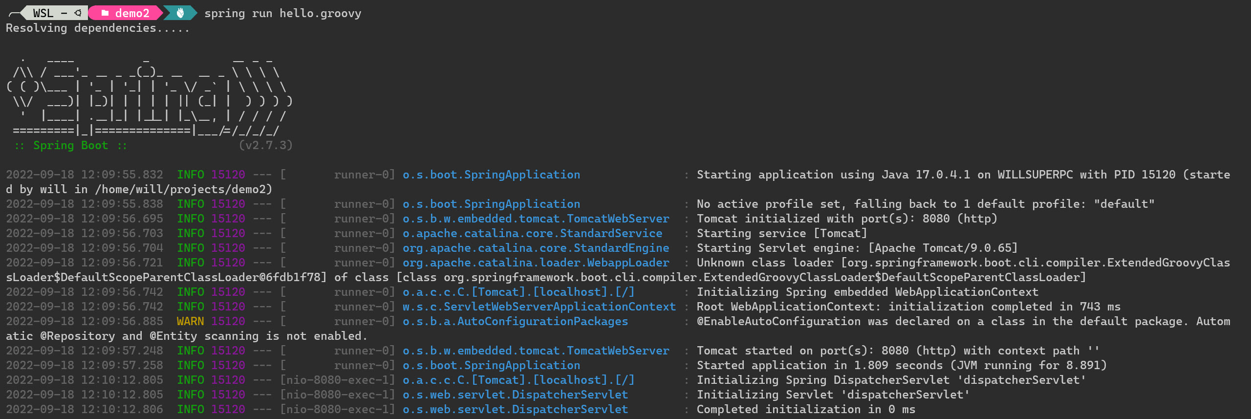
Task: Click the heart icon in the teal prompt segment
Action: (180, 13)
